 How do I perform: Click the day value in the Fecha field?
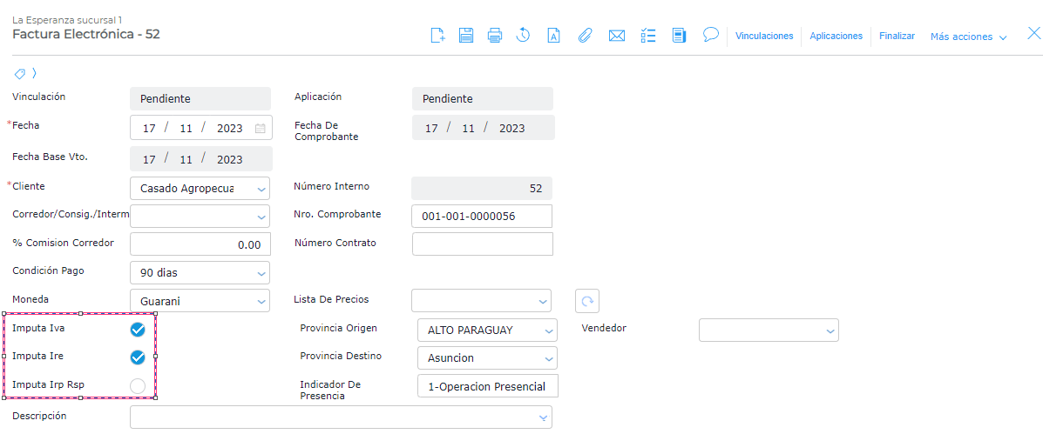149,128
